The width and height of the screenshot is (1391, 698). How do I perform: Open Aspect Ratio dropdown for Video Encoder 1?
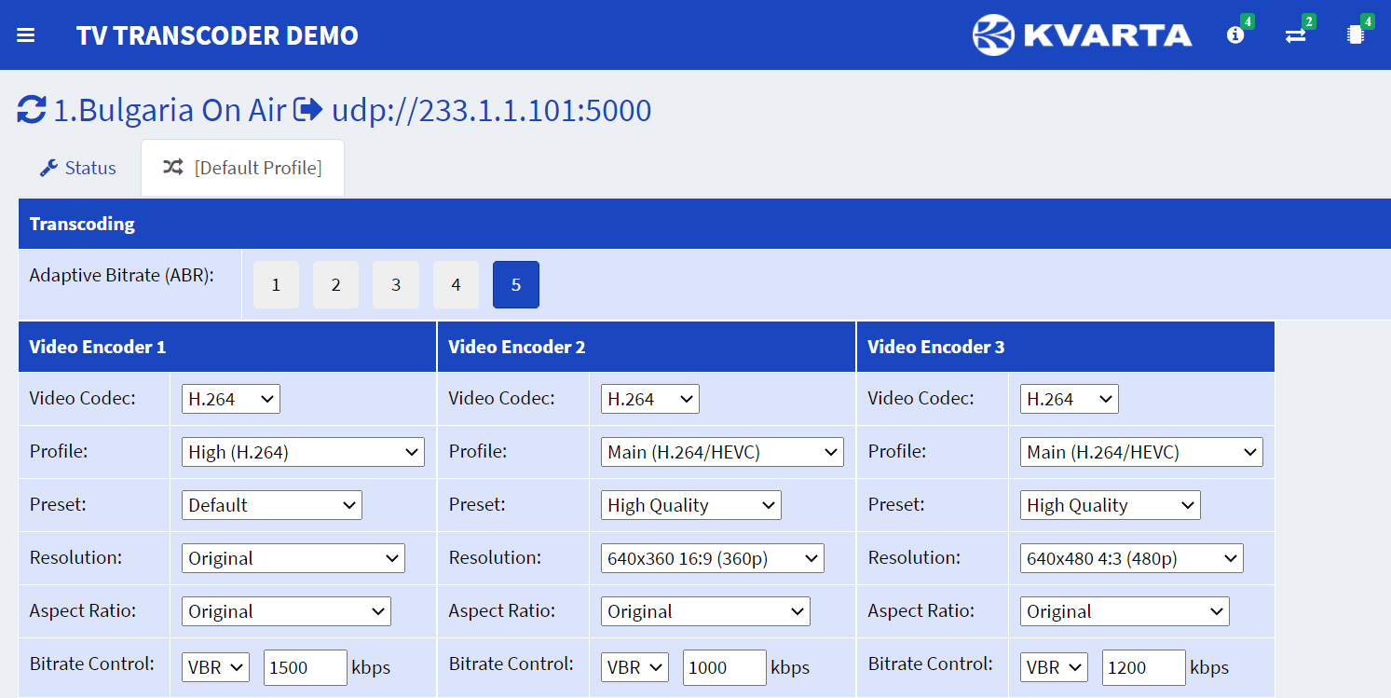286,611
